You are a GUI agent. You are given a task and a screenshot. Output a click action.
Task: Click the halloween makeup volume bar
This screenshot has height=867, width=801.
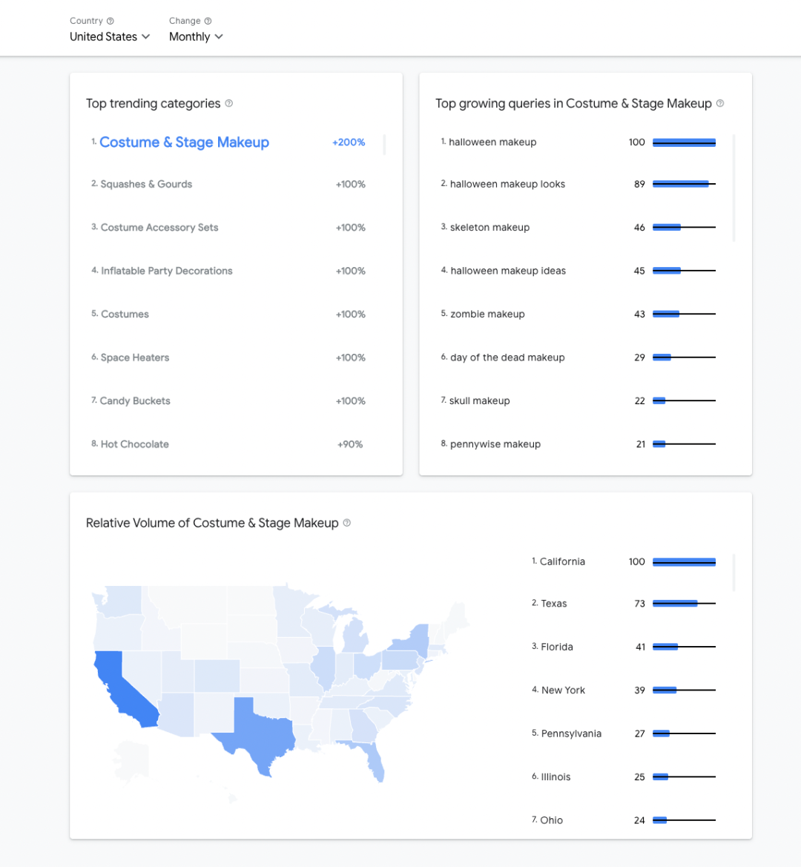pos(684,142)
